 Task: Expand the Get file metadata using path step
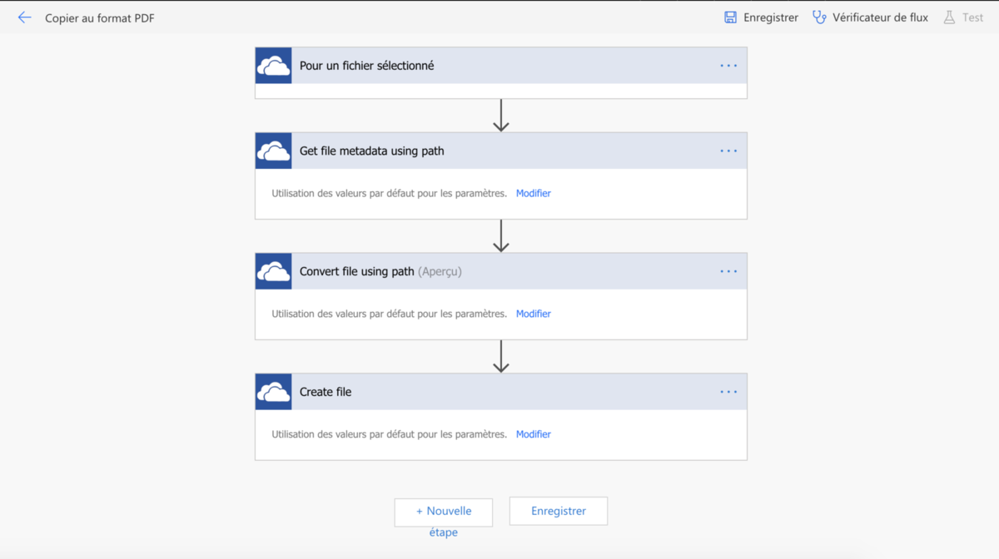coord(499,151)
